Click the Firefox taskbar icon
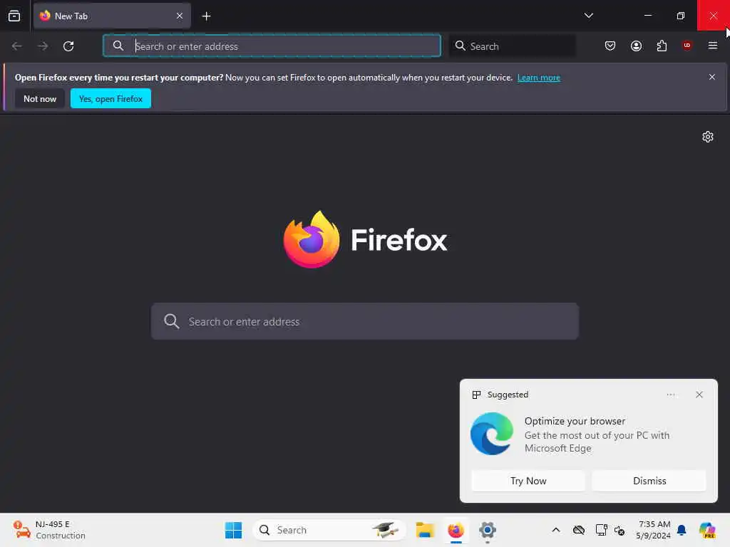730x547 pixels. tap(456, 530)
